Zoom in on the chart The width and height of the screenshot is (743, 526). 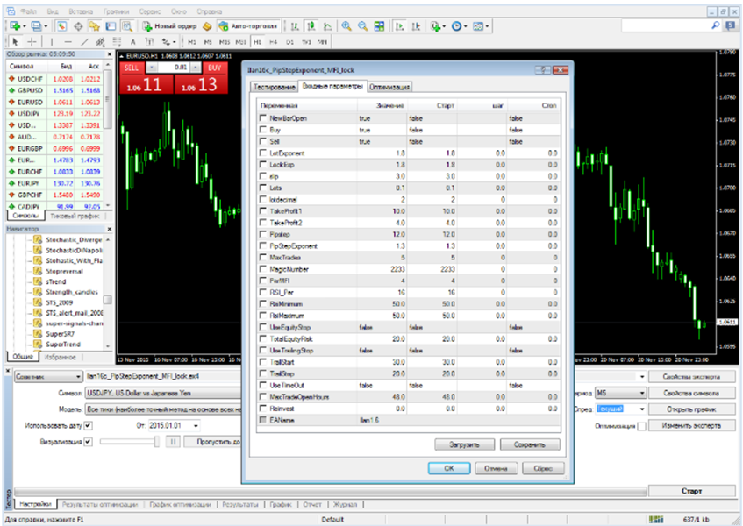coord(348,27)
